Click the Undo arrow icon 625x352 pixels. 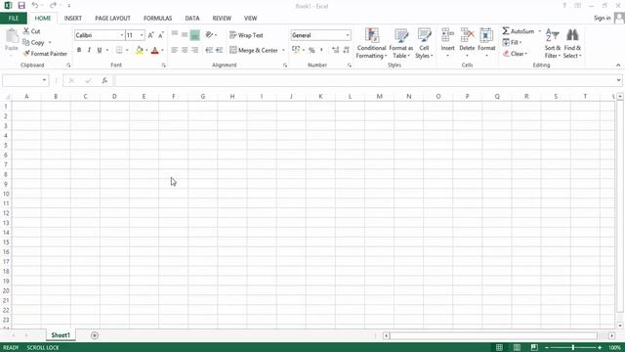coord(35,6)
